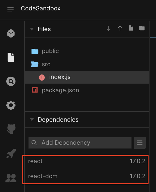Collapse the Files section triangle
Screen dimensions: 156x192
32,29
